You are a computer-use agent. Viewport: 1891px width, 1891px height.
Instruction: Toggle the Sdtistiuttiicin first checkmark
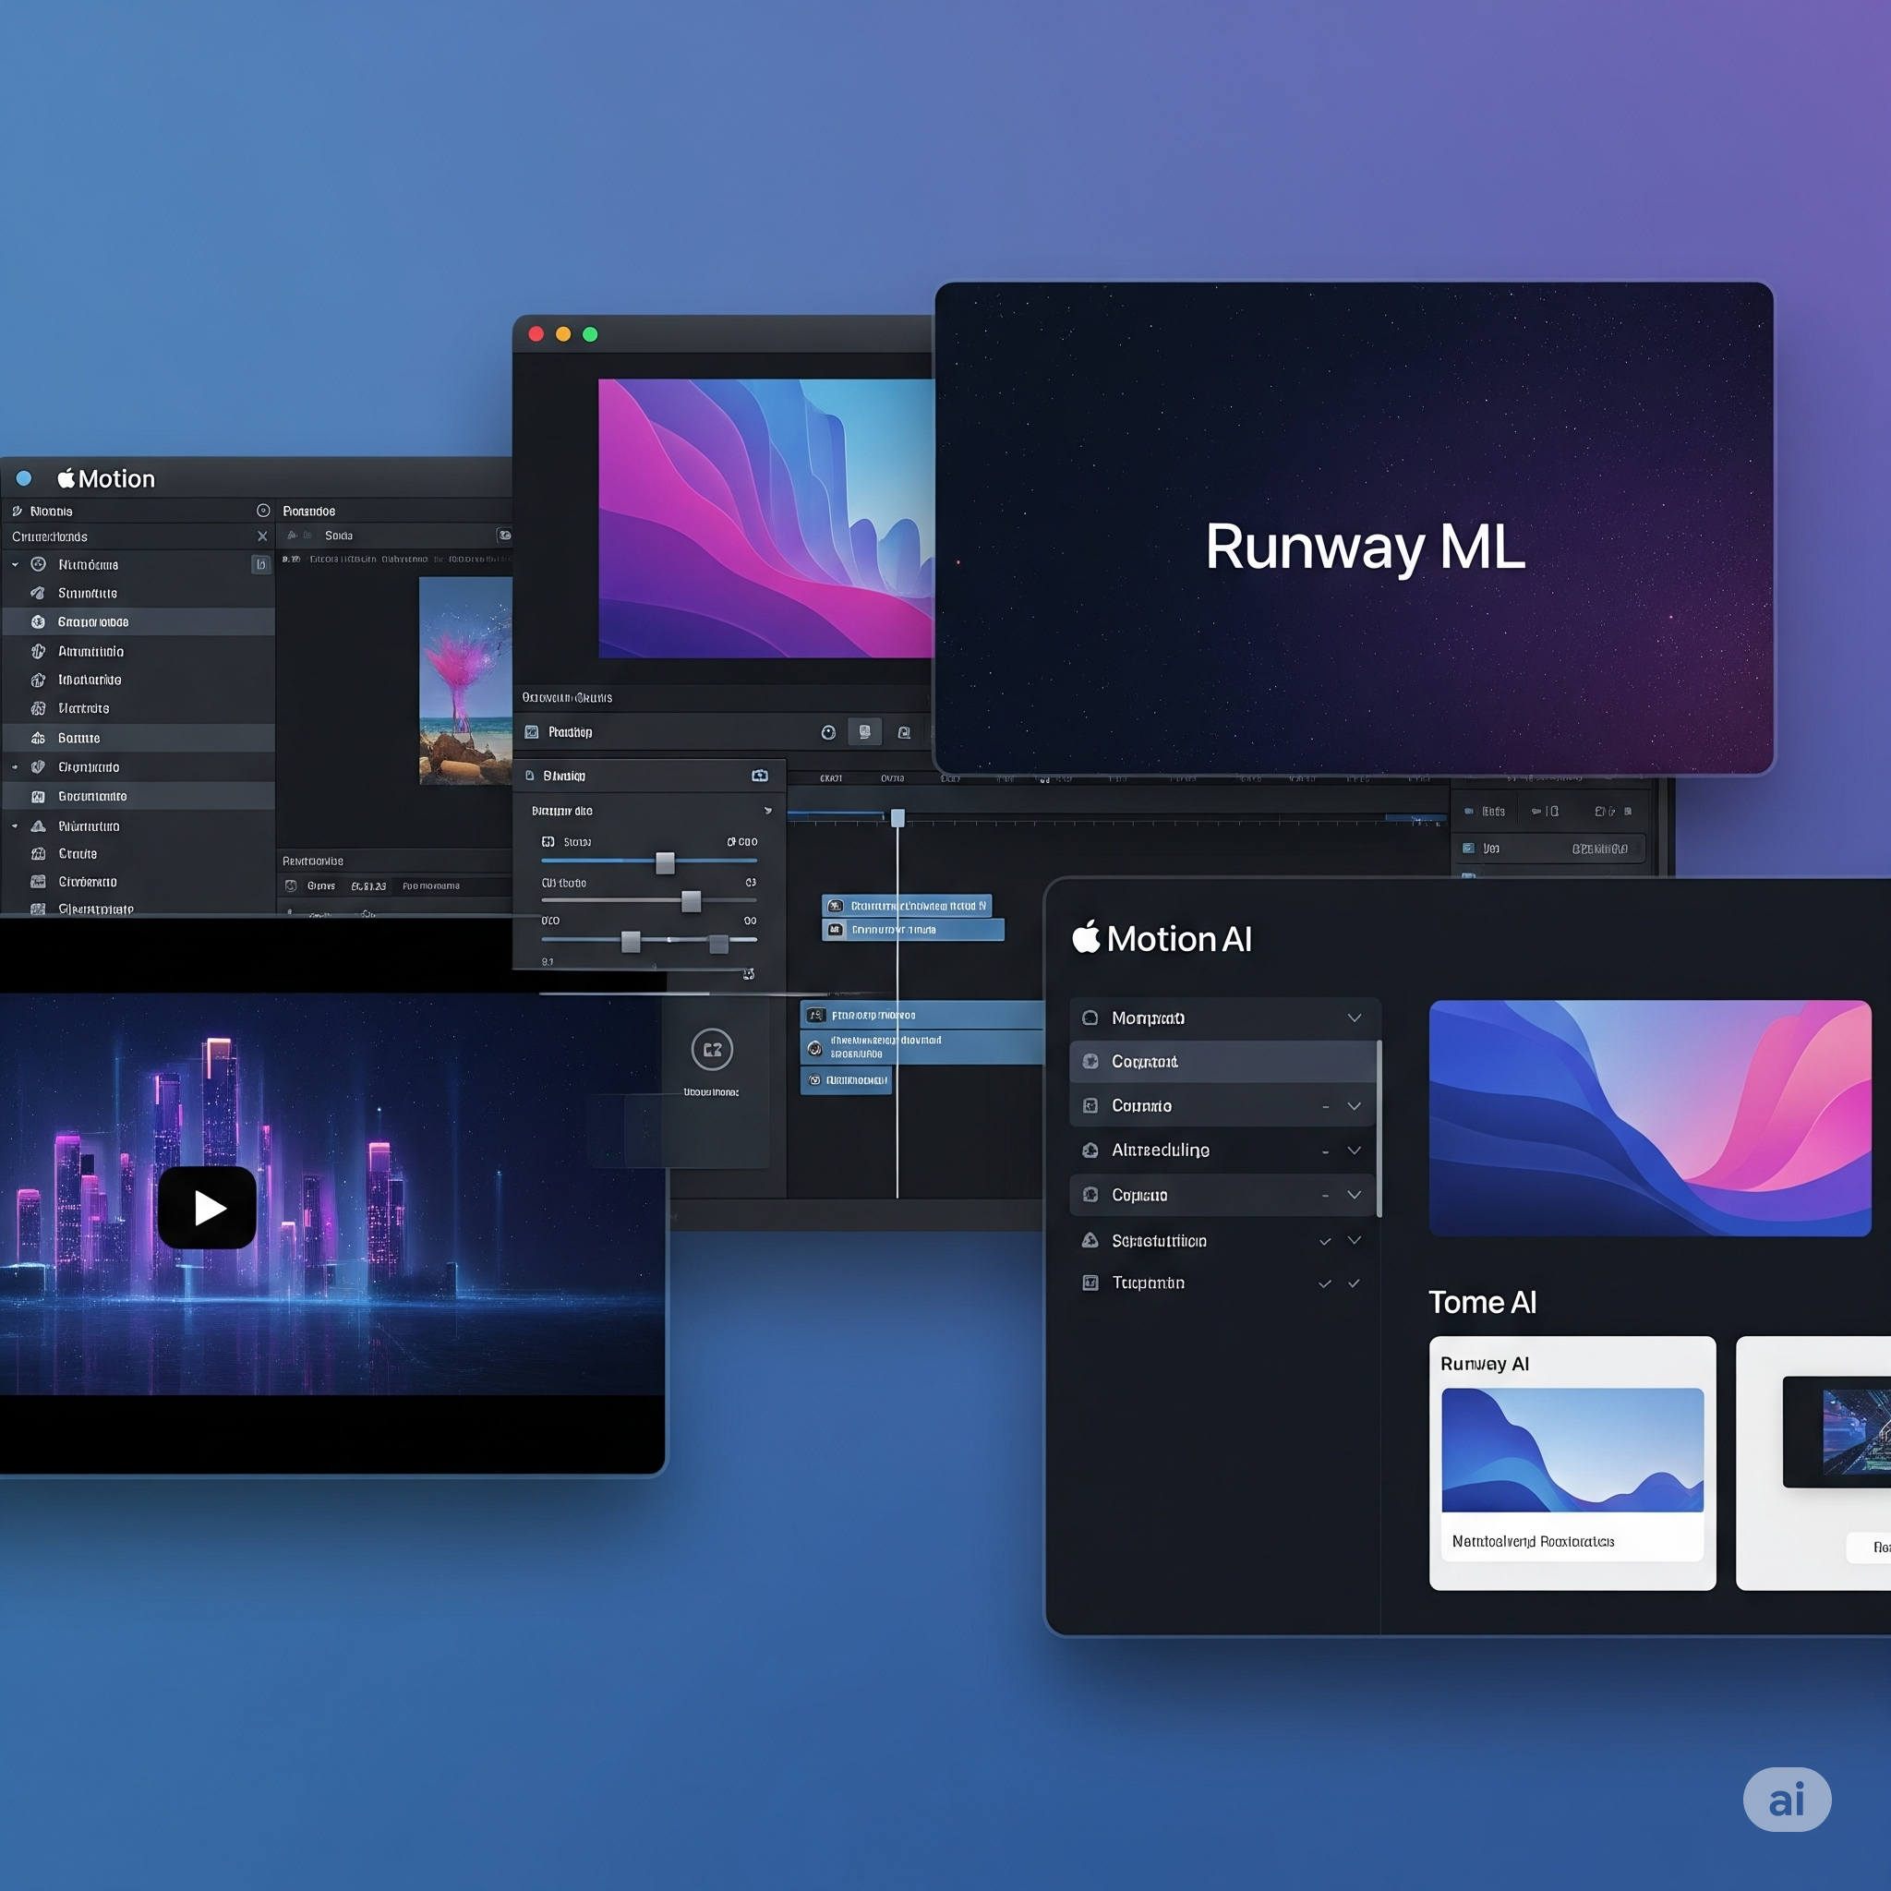click(1324, 1241)
